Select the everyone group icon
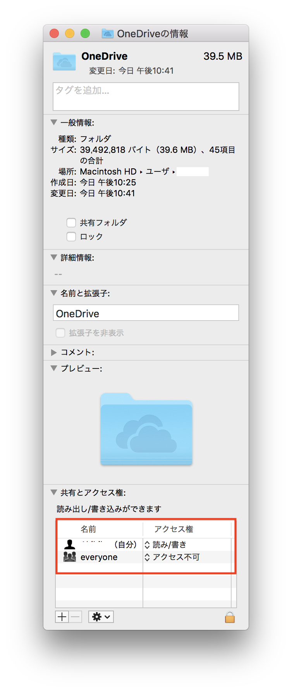The width and height of the screenshot is (292, 692). coord(70,557)
